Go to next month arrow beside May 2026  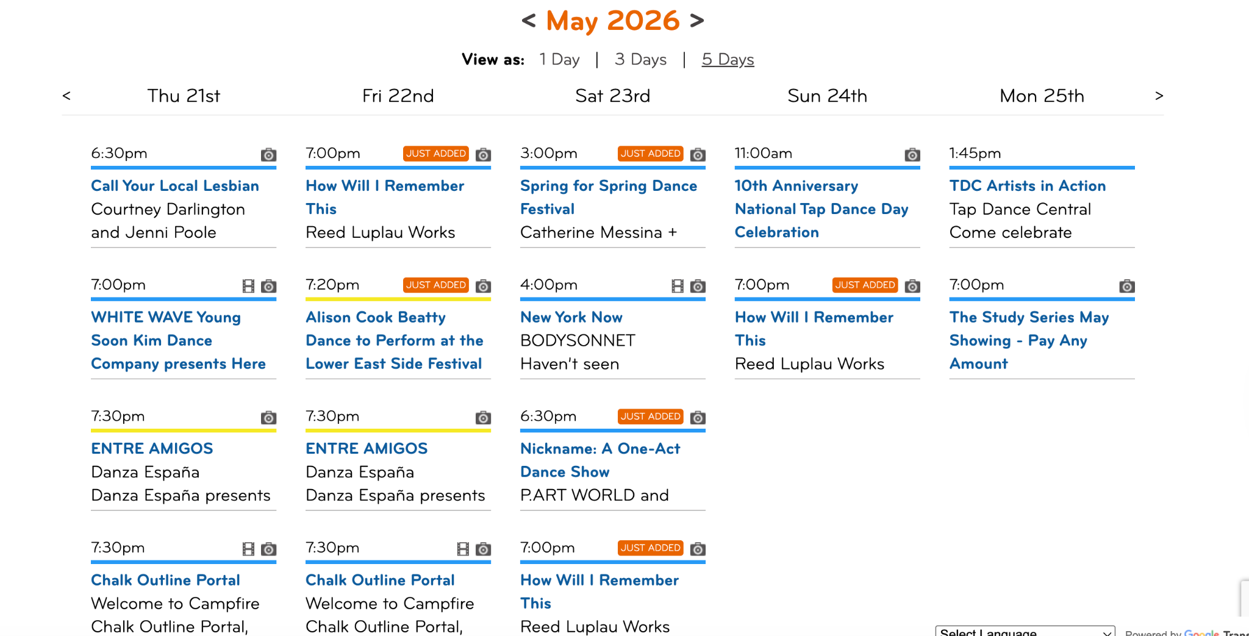point(697,21)
